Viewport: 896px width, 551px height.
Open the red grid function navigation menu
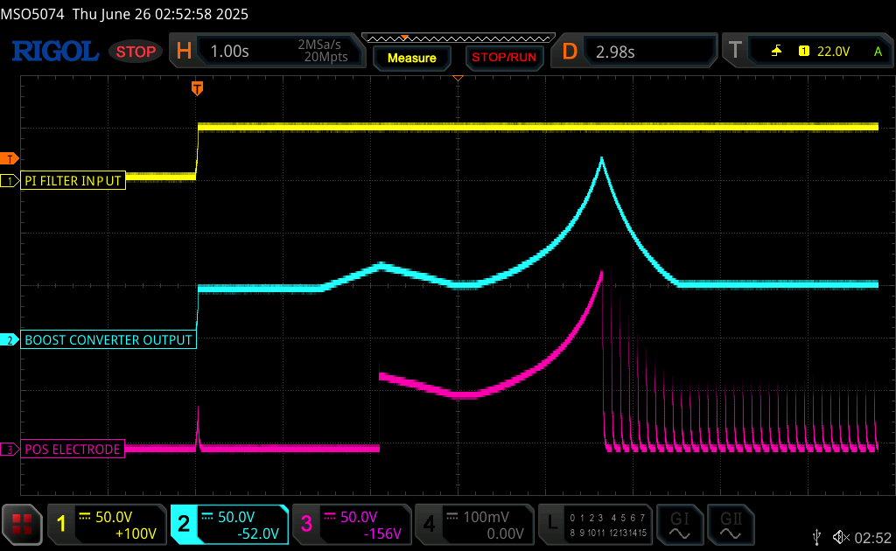(x=22, y=524)
